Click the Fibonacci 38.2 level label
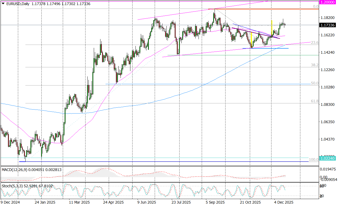 315,65
